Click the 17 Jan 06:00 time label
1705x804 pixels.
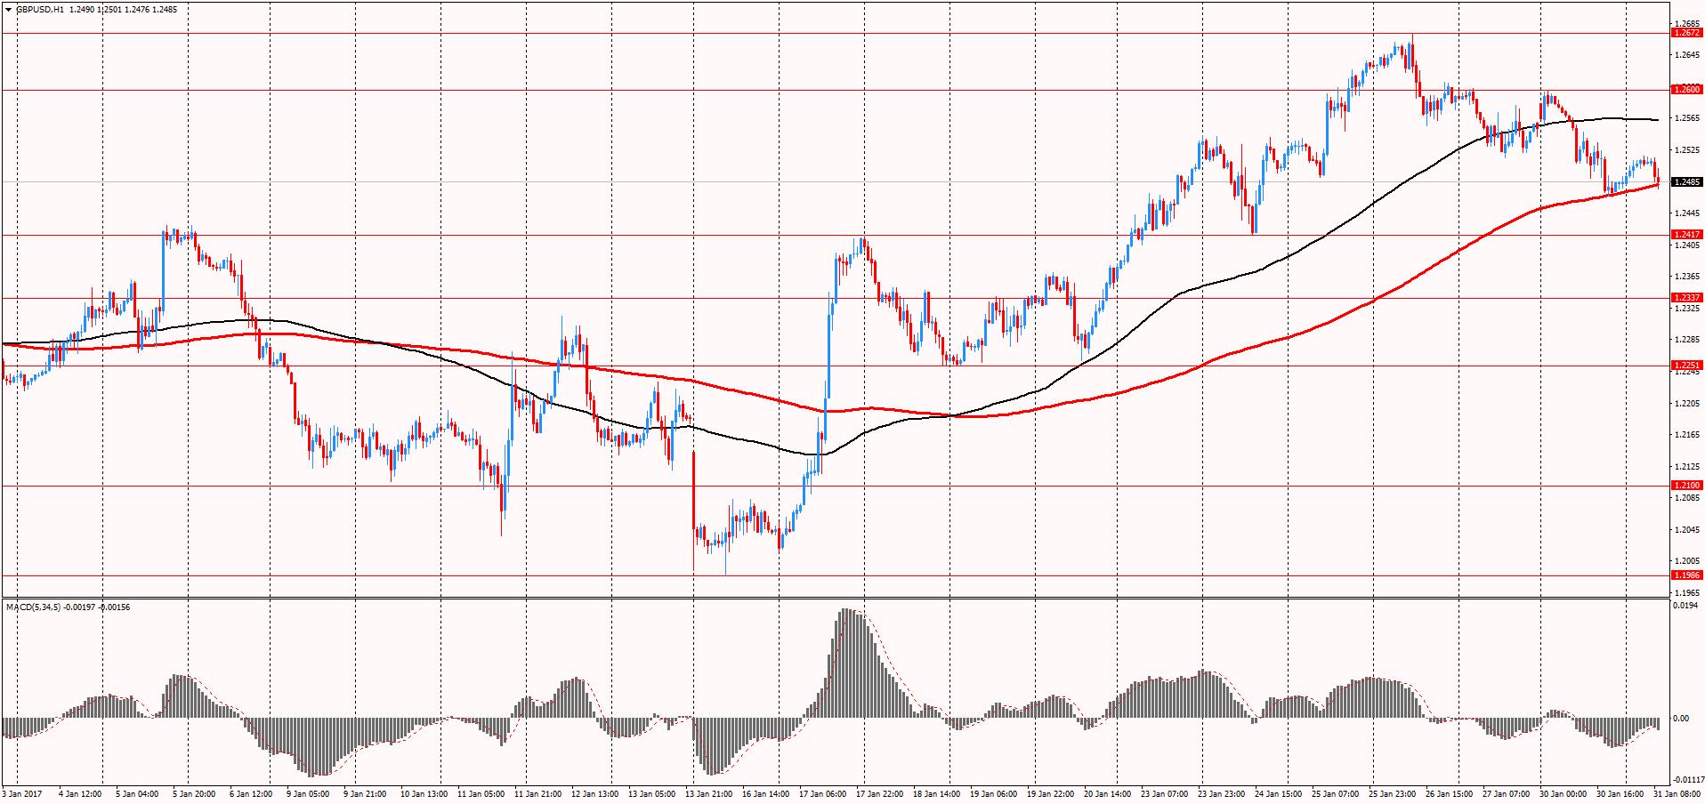pyautogui.click(x=822, y=792)
